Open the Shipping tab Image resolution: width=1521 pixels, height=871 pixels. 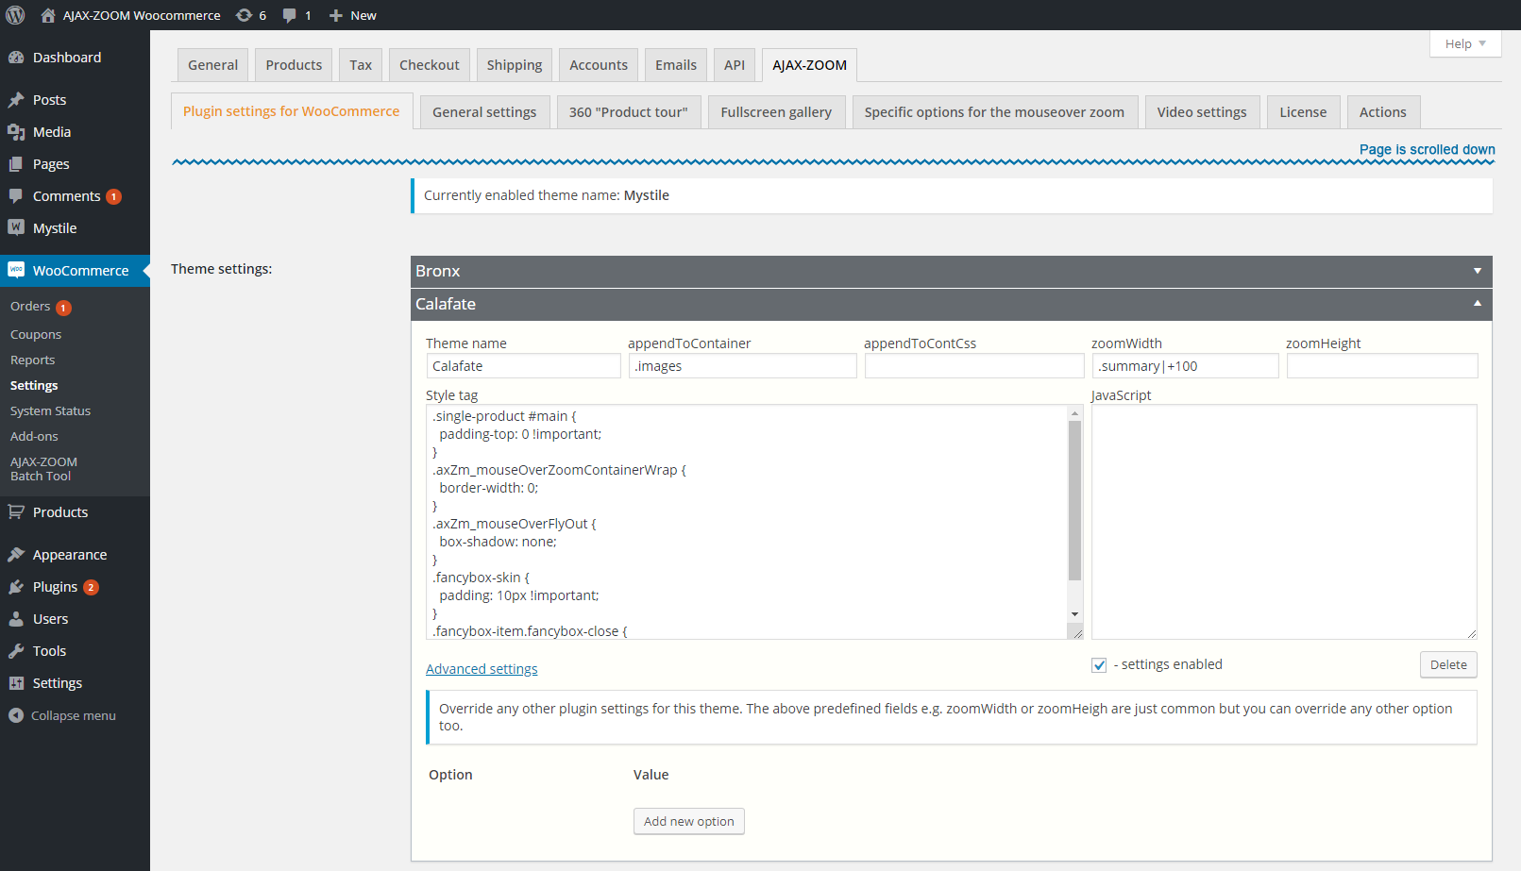(x=515, y=65)
